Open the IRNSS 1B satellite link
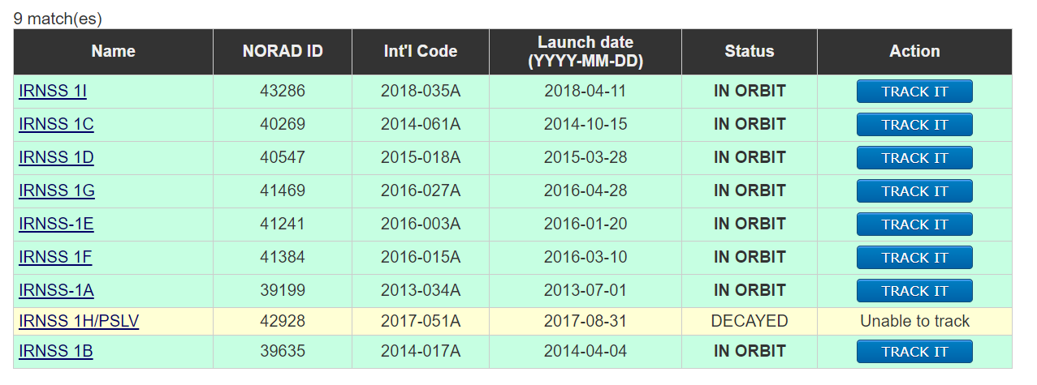 (x=56, y=352)
